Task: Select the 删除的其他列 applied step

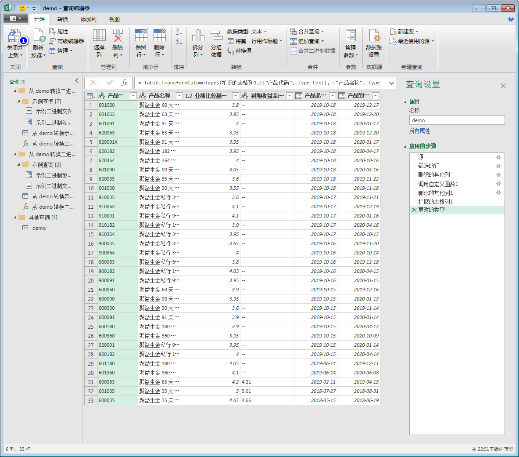Action: pos(434,174)
